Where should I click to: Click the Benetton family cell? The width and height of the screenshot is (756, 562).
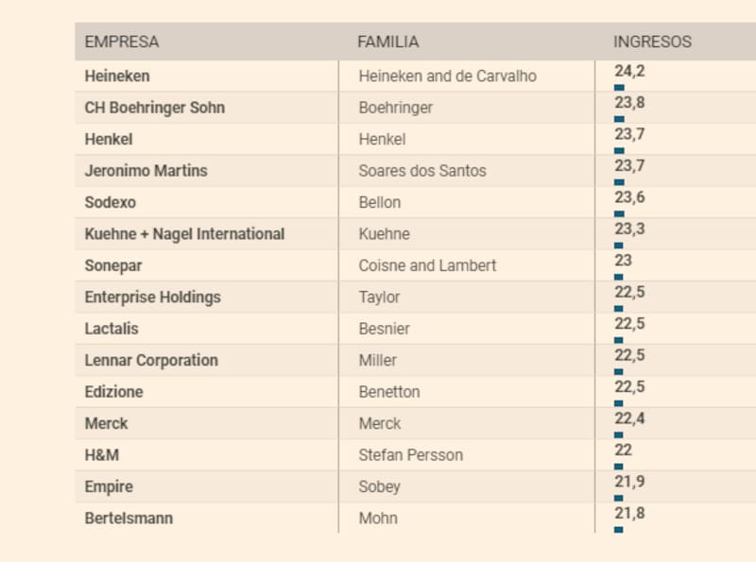pyautogui.click(x=389, y=392)
